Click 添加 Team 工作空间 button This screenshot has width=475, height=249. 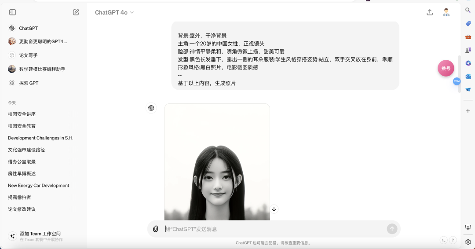click(x=41, y=236)
